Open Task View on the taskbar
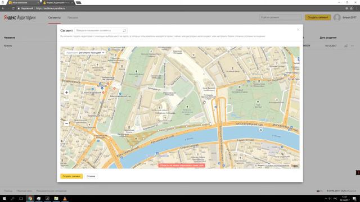The image size is (360, 202). tap(21, 199)
